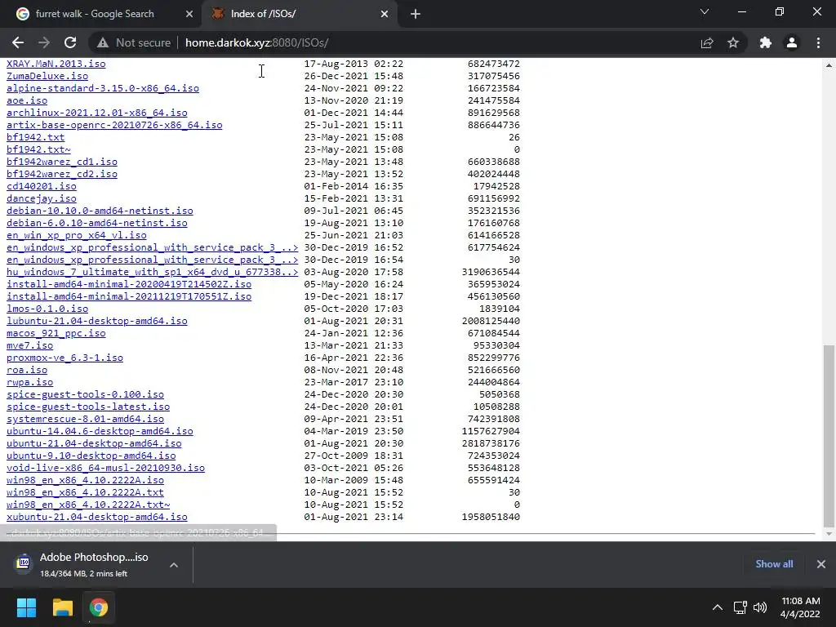Viewport: 836px width, 627px height.
Task: Click scrollbar up arrow
Action: pos(829,65)
